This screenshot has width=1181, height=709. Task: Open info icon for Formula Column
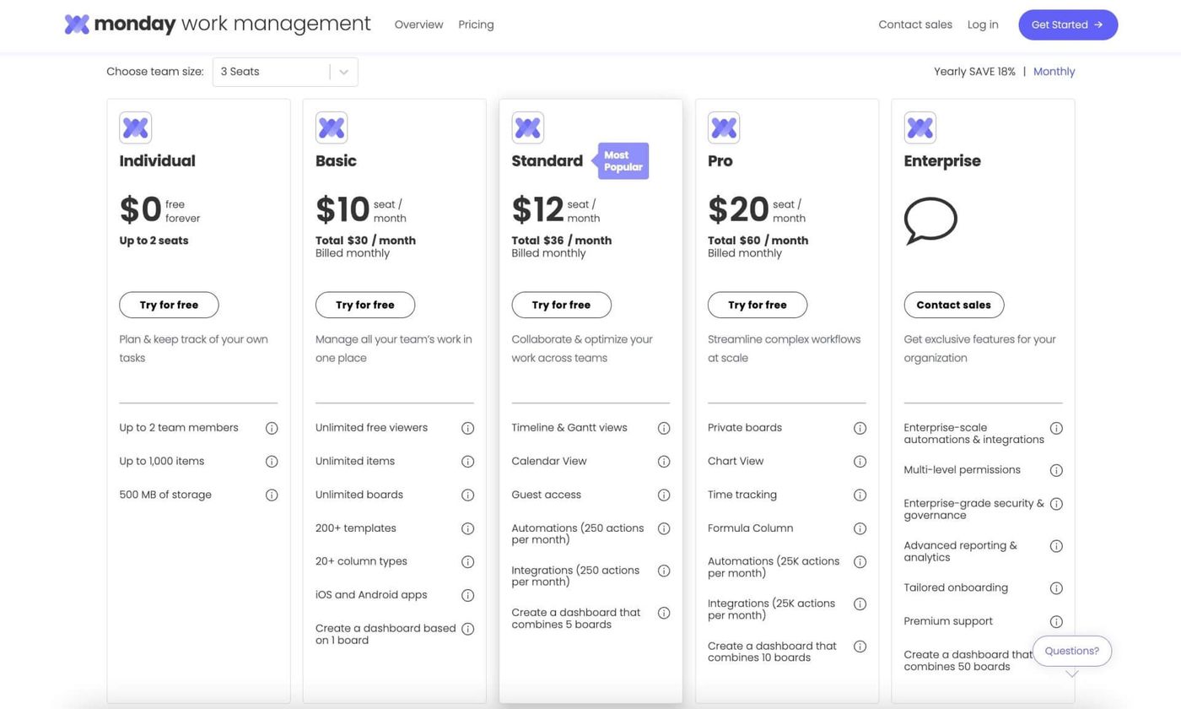point(860,528)
